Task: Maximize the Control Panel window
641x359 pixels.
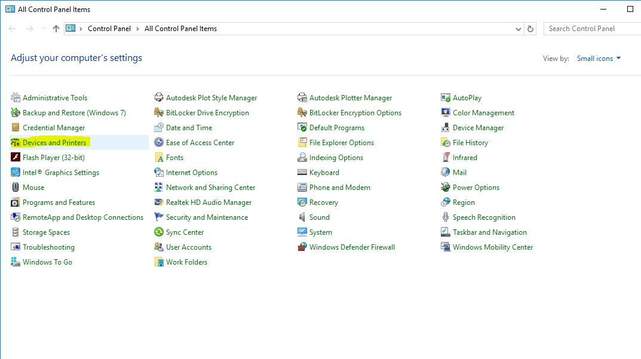Action: [x=630, y=9]
